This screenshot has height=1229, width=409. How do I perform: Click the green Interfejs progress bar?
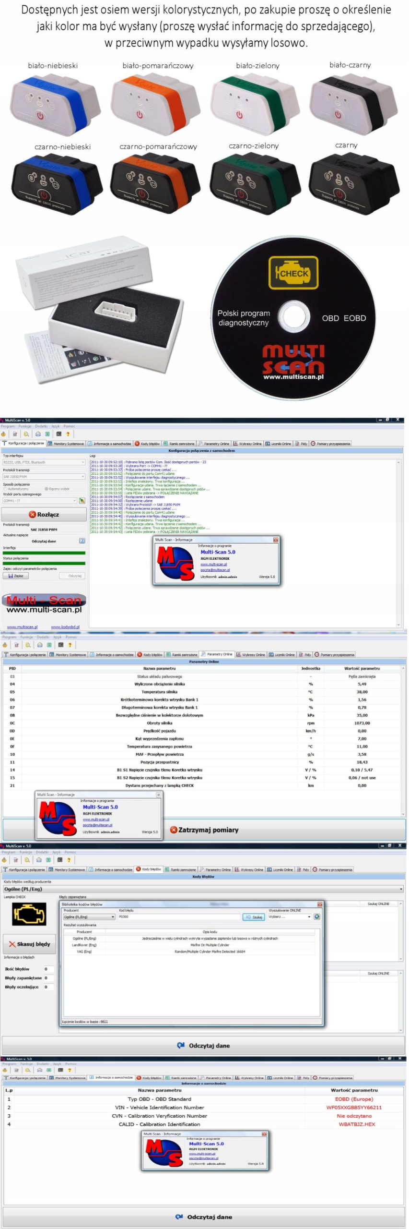click(x=44, y=553)
